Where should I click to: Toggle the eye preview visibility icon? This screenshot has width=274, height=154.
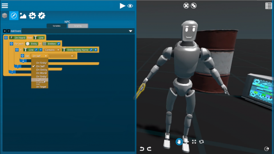(x=130, y=6)
